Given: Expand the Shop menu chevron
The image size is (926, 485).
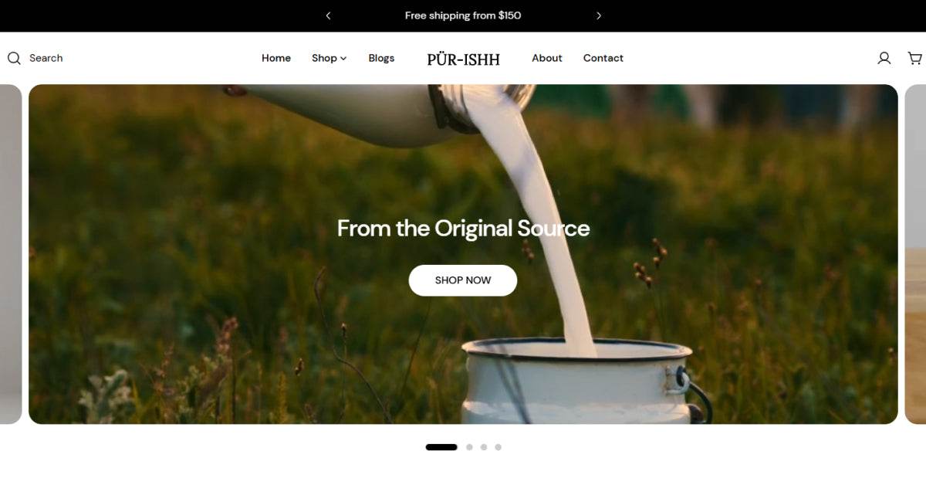Looking at the screenshot, I should point(343,59).
